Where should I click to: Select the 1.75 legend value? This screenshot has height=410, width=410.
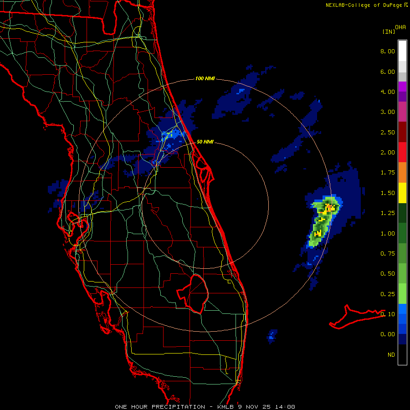pyautogui.click(x=388, y=173)
